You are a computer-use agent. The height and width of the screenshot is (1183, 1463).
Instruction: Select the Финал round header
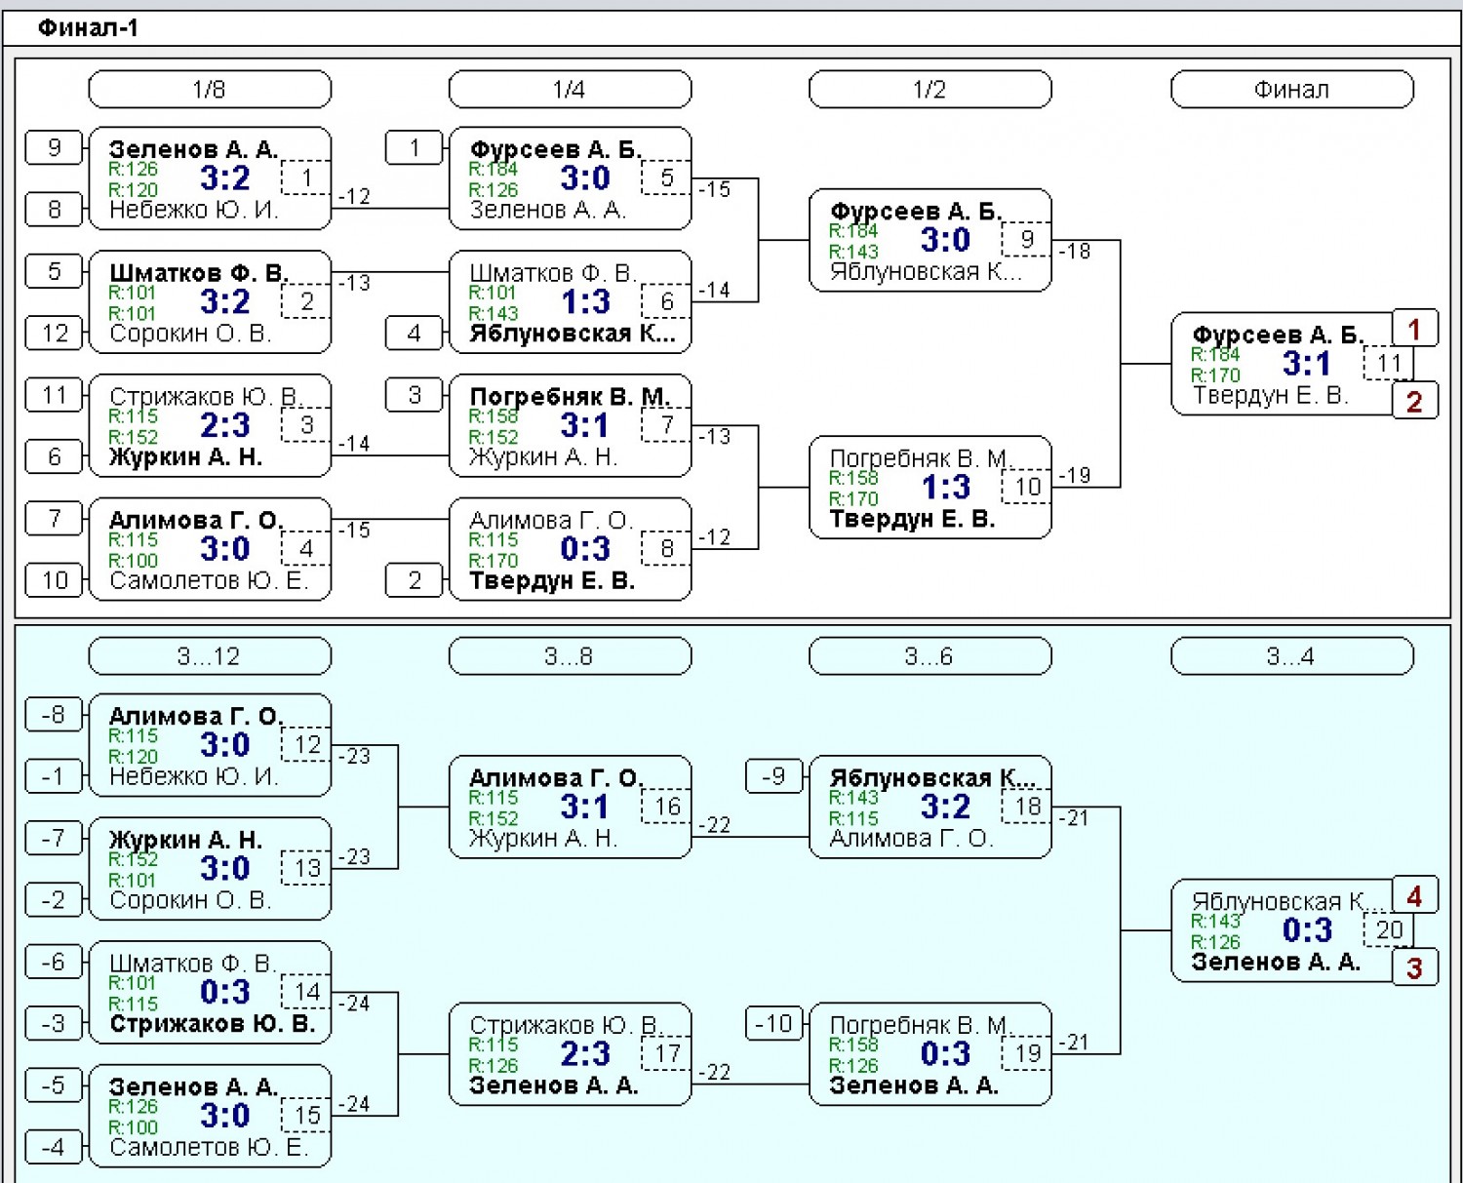pyautogui.click(x=1291, y=90)
